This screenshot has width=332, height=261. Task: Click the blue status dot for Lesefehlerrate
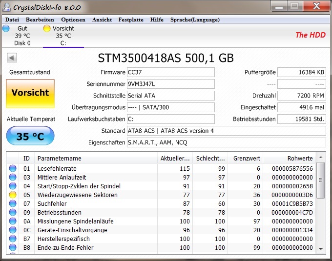click(13, 168)
